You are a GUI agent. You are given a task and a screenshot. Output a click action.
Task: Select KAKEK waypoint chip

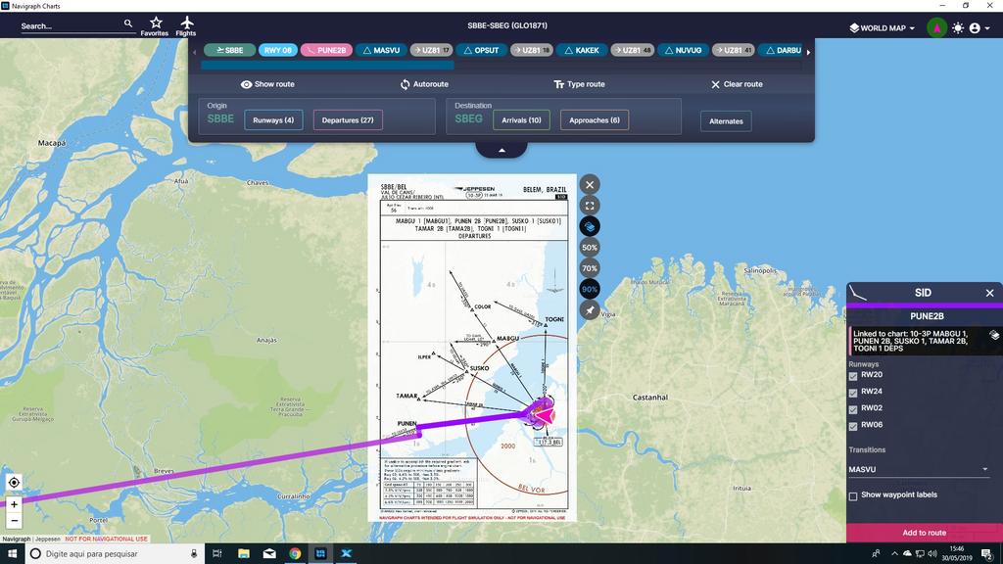(582, 50)
